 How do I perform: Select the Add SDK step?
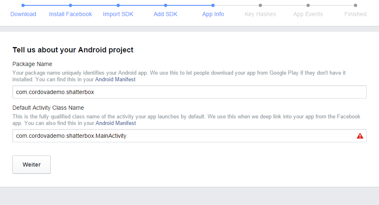pyautogui.click(x=165, y=14)
